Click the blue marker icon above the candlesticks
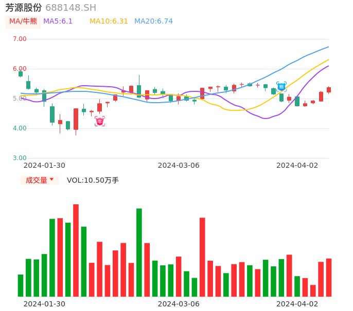 (x=281, y=87)
